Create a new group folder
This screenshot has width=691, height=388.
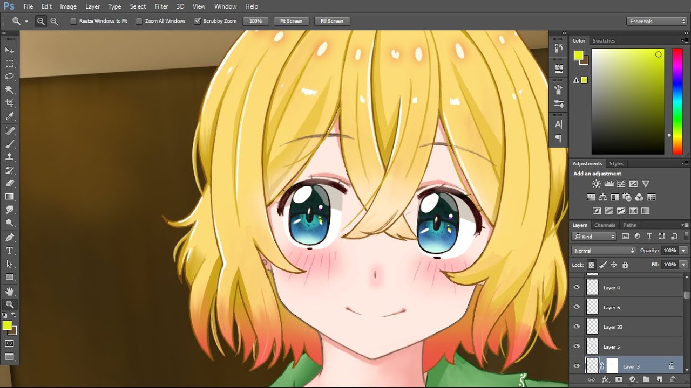click(646, 380)
